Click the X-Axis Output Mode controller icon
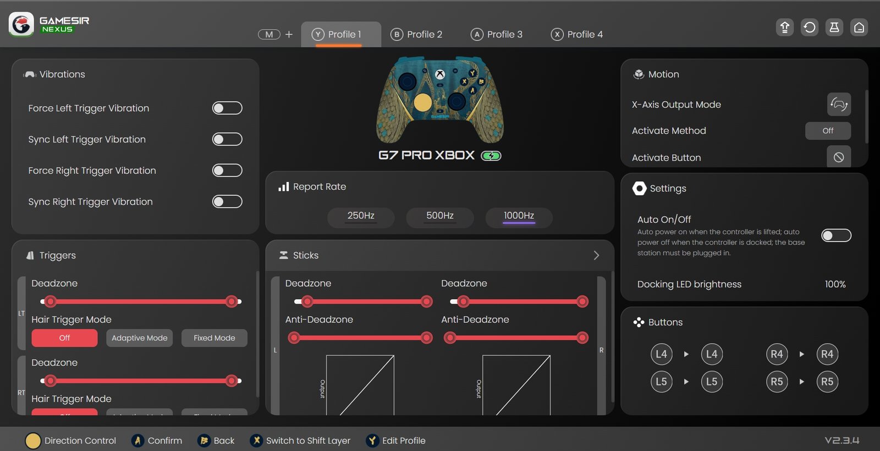The height and width of the screenshot is (451, 880). tap(839, 105)
